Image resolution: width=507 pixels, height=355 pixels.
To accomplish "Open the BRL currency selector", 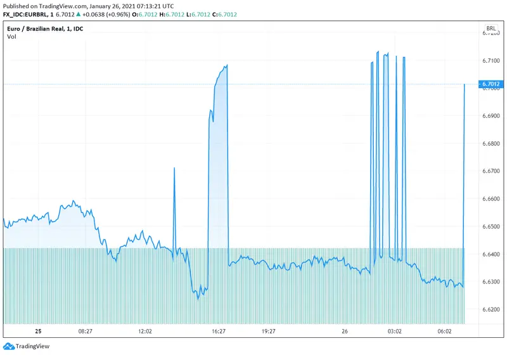I will coord(491,29).
